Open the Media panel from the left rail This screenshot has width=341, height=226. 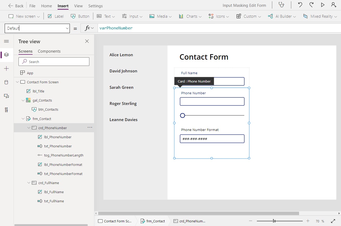click(x=7, y=96)
